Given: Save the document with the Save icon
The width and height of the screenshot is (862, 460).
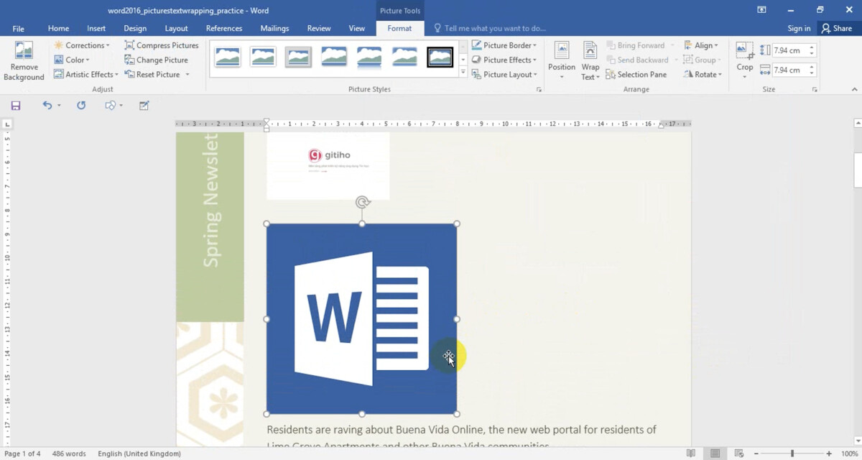Looking at the screenshot, I should [x=16, y=106].
